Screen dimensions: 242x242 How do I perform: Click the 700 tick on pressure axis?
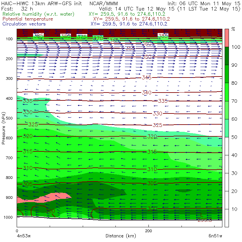click(9, 158)
